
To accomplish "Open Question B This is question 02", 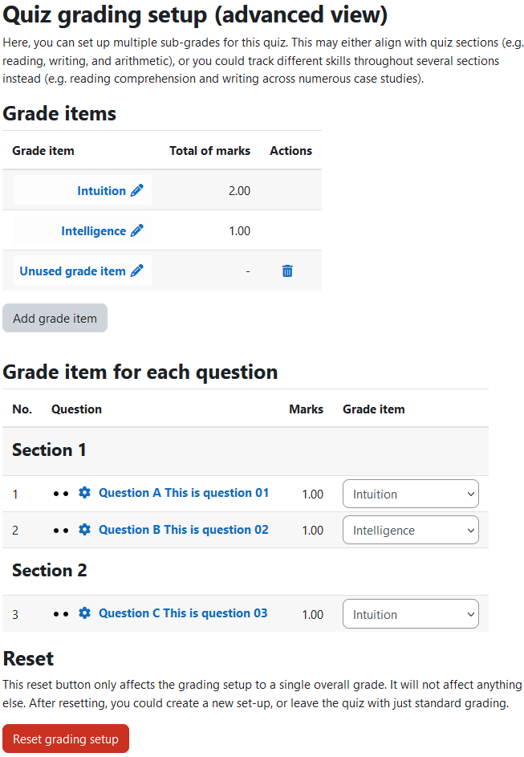I will pyautogui.click(x=183, y=530).
